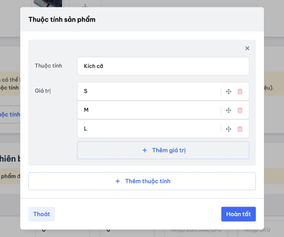
Task: Exit the dialog with Thoát
Action: pos(42,214)
